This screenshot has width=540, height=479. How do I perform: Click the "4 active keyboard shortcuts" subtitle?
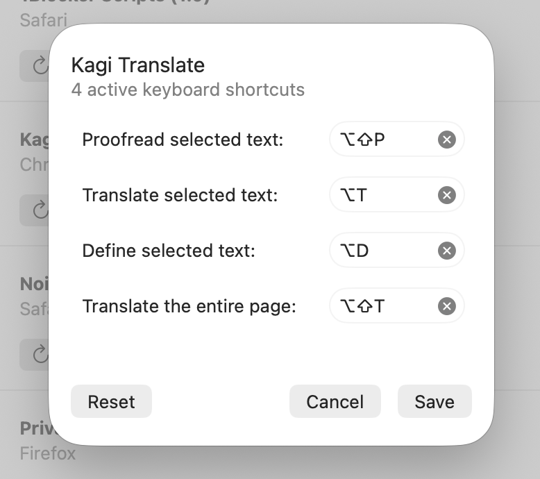[187, 90]
